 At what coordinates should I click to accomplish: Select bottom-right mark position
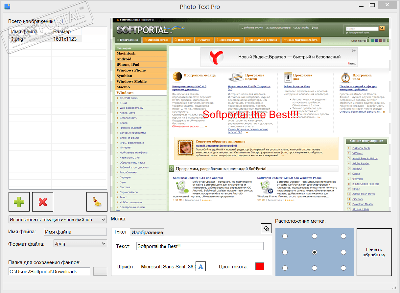click(343, 268)
